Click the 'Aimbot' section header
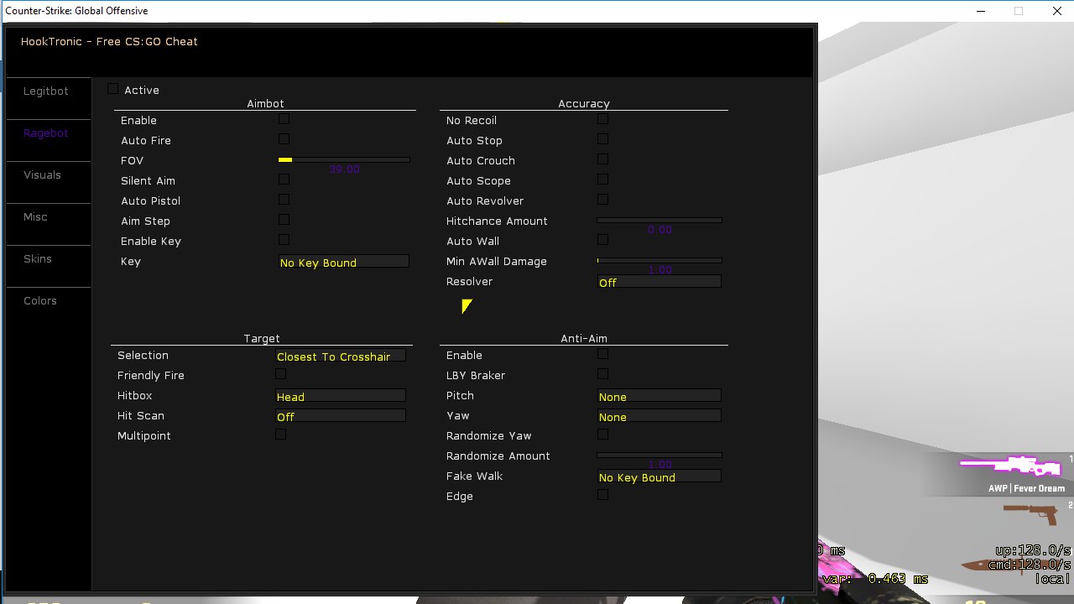 [265, 103]
